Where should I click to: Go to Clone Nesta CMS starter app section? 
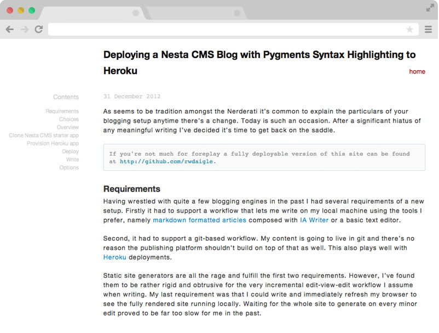(x=44, y=135)
